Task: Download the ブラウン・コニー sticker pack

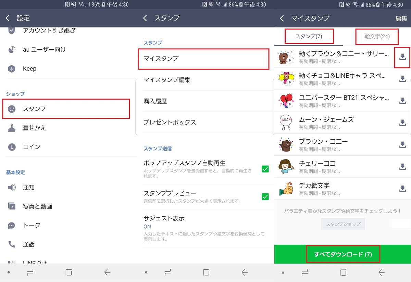Action: 402,145
